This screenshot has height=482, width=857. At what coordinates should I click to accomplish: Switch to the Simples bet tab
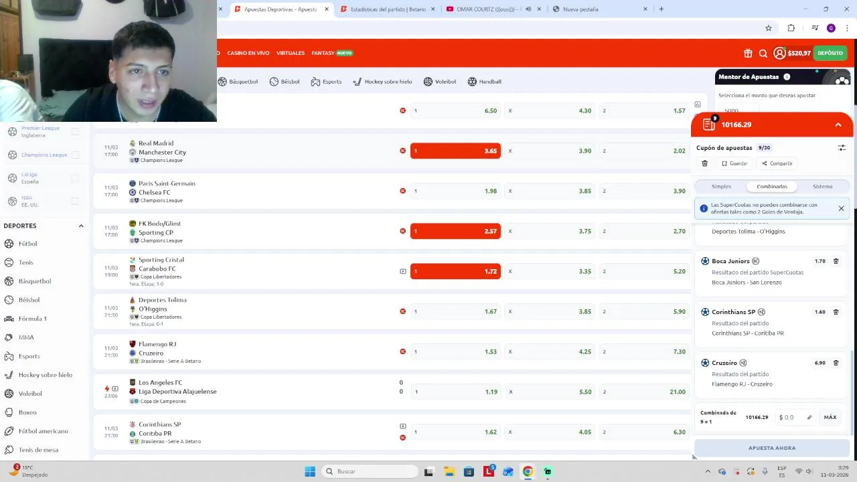(x=721, y=187)
